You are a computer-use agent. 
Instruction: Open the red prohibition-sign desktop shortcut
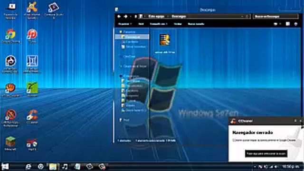pyautogui.click(x=10, y=118)
